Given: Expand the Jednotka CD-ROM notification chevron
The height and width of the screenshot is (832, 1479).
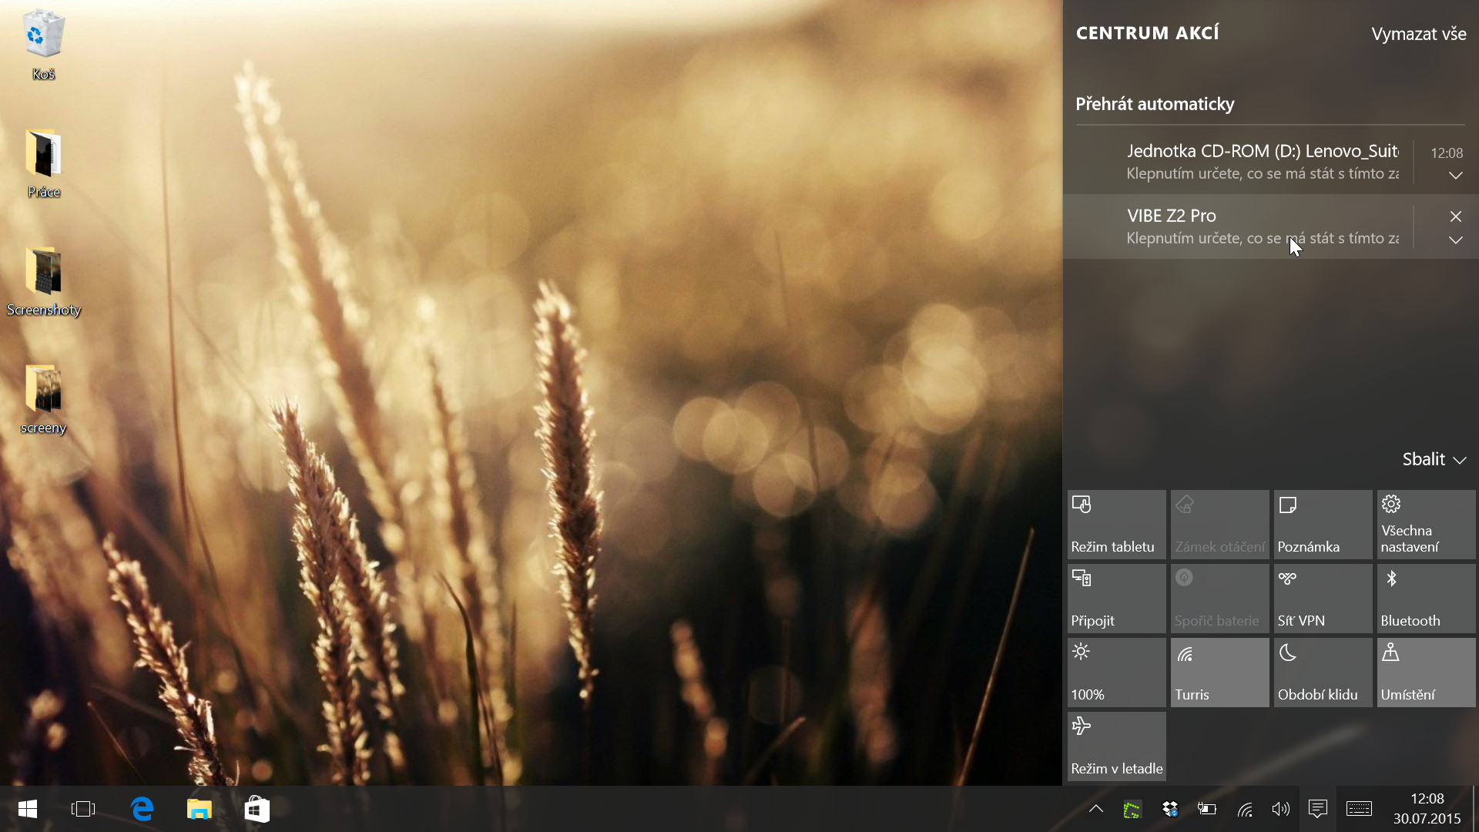Looking at the screenshot, I should (x=1455, y=176).
